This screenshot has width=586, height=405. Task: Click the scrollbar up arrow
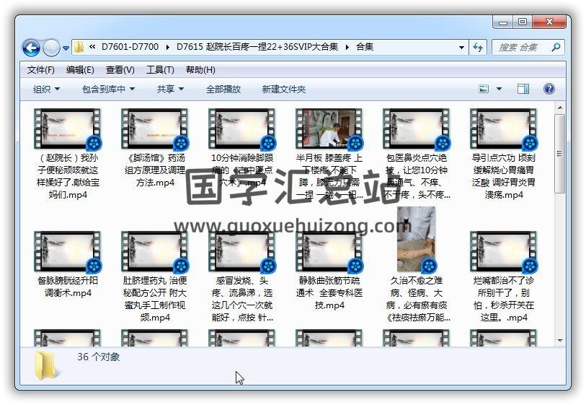point(560,108)
